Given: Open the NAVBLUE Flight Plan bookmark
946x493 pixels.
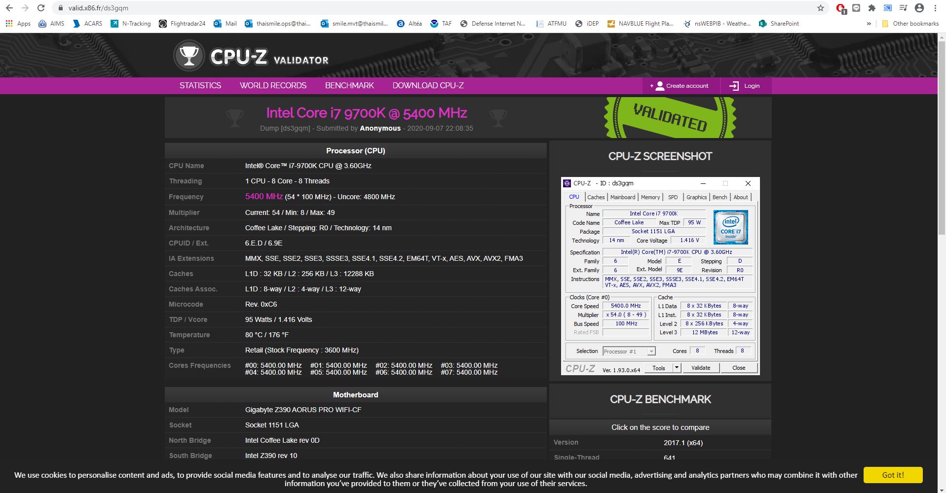Looking at the screenshot, I should click(640, 23).
